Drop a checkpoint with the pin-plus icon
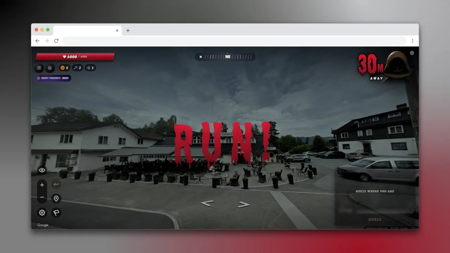This screenshot has width=450, height=253. pos(56,198)
